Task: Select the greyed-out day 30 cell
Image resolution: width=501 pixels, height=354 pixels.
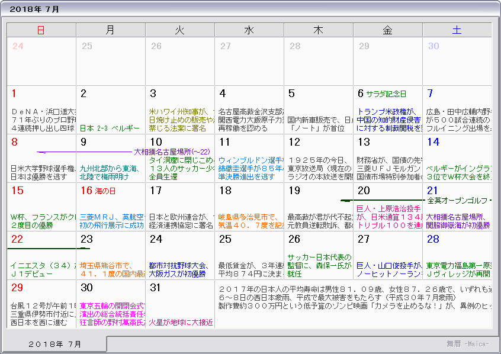Action: pos(457,62)
